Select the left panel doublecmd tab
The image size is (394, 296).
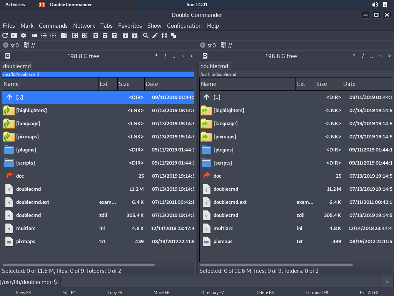click(x=17, y=66)
